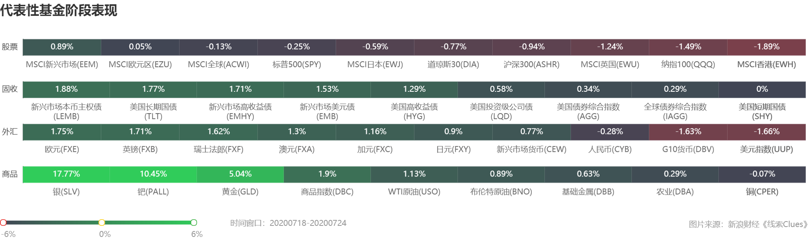Click the silver (SLV) 17.77% cell

coord(66,174)
